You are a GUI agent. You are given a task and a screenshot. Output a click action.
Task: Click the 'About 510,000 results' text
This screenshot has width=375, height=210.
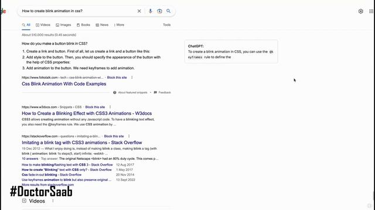pos(49,35)
